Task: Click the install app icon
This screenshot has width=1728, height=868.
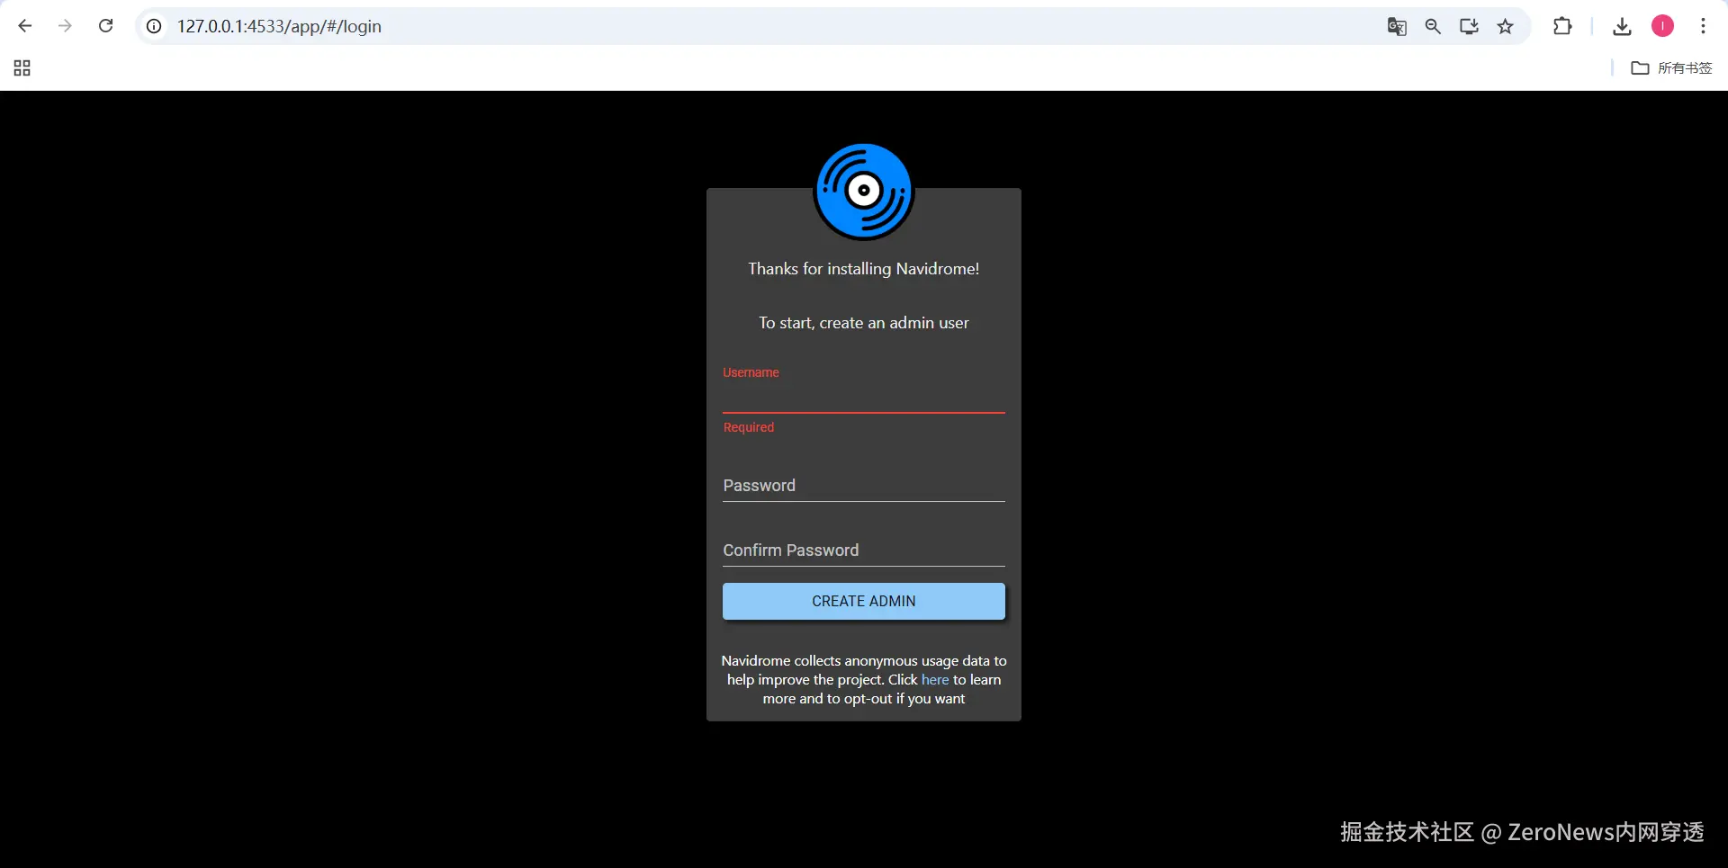Action: [1469, 26]
